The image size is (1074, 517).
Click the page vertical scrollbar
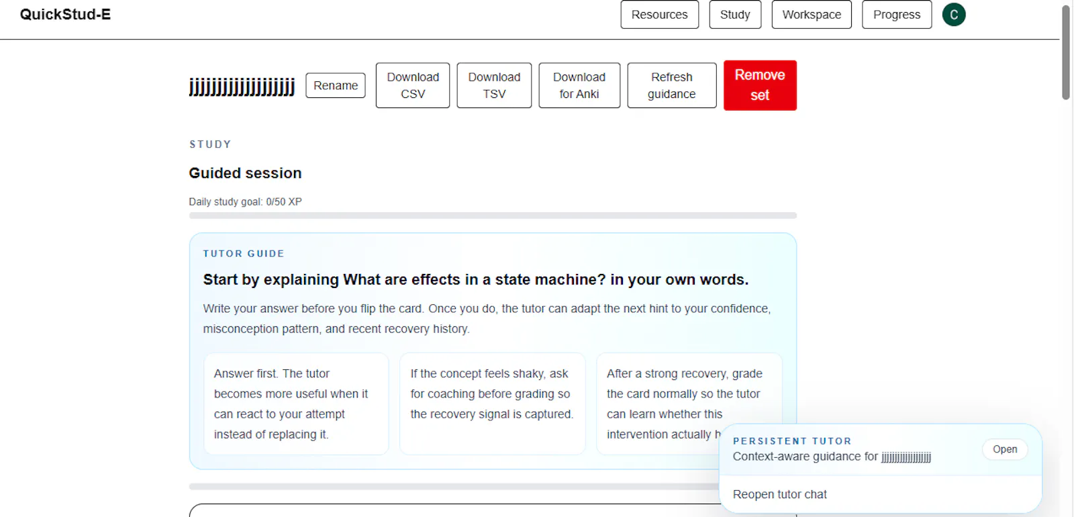[x=1066, y=54]
